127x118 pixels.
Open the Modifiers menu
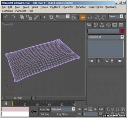55,7
